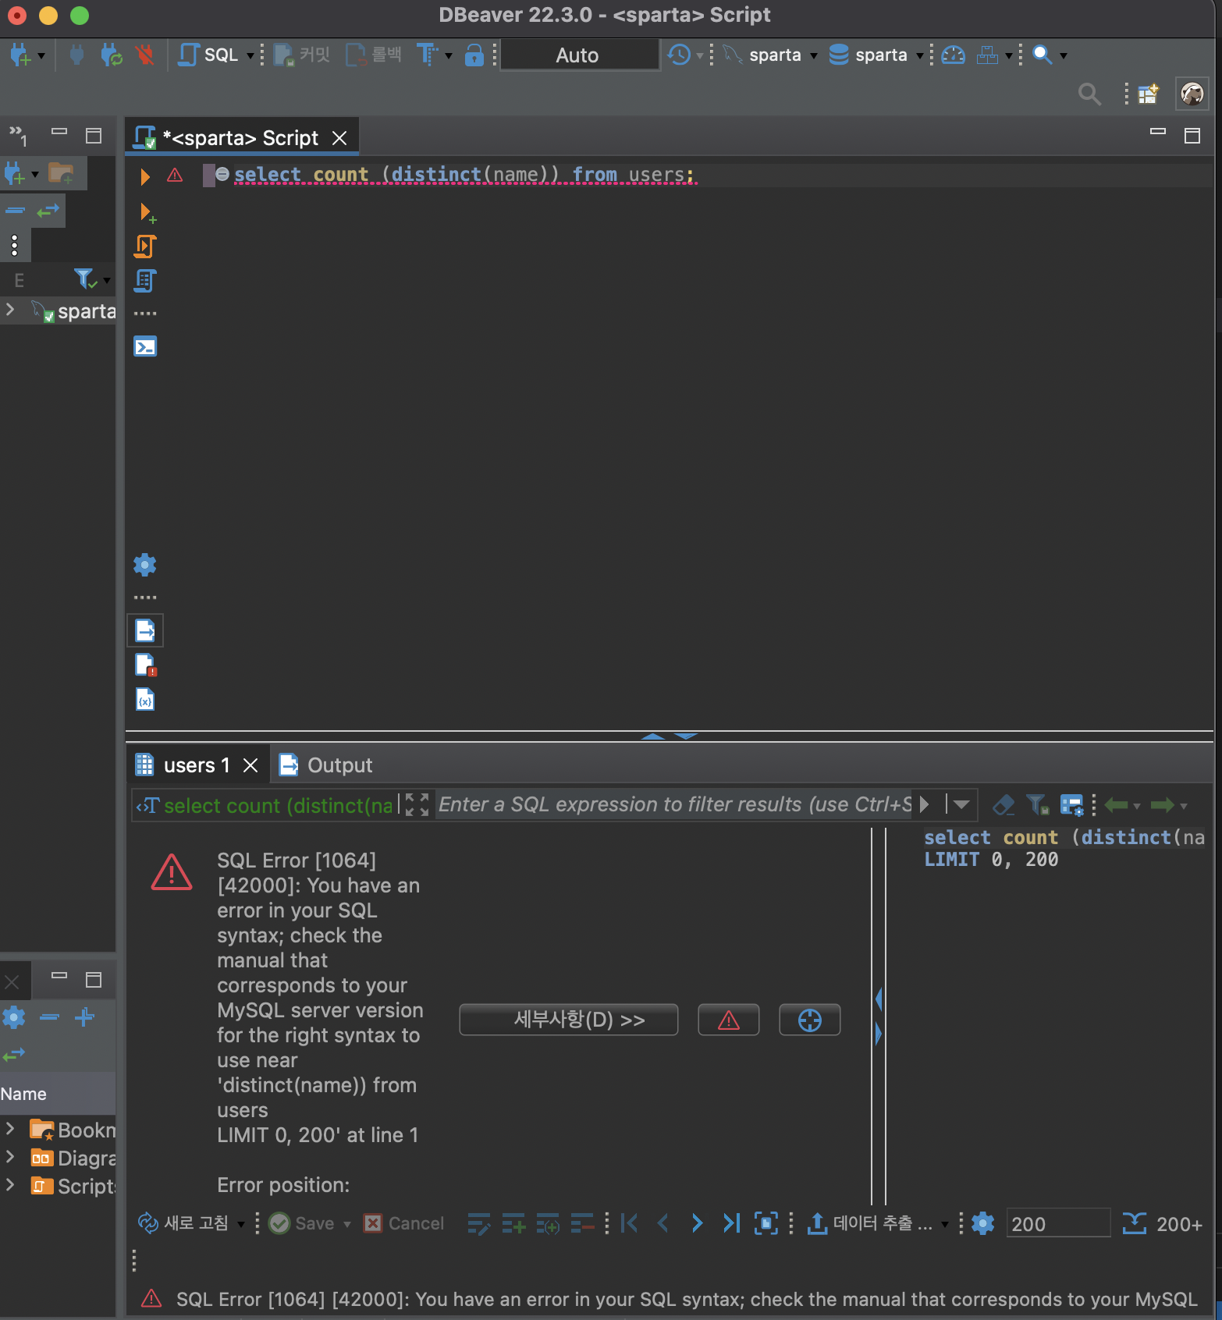Click the navigator filter funnel icon
This screenshot has height=1320, width=1222.
[84, 279]
